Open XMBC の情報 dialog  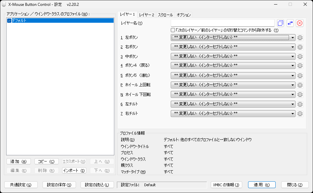(226, 185)
